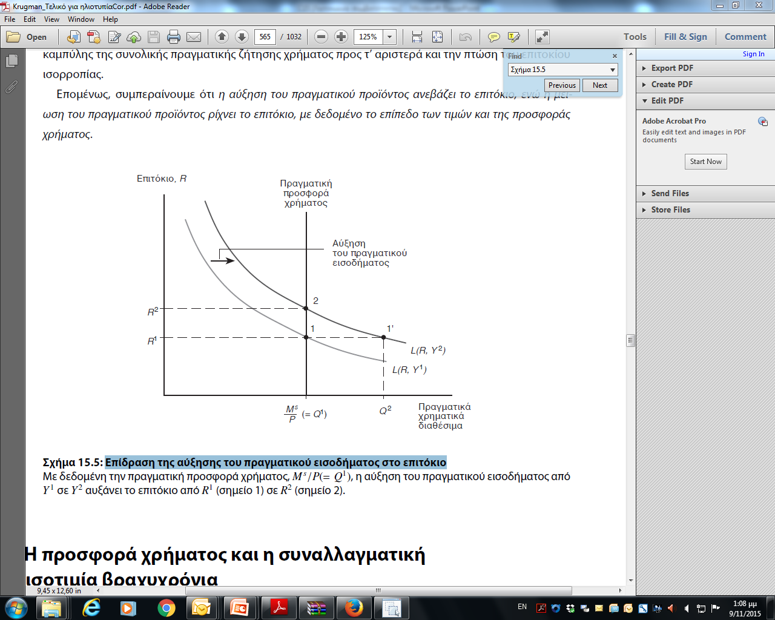
Task: Close the Find box
Action: [x=615, y=56]
